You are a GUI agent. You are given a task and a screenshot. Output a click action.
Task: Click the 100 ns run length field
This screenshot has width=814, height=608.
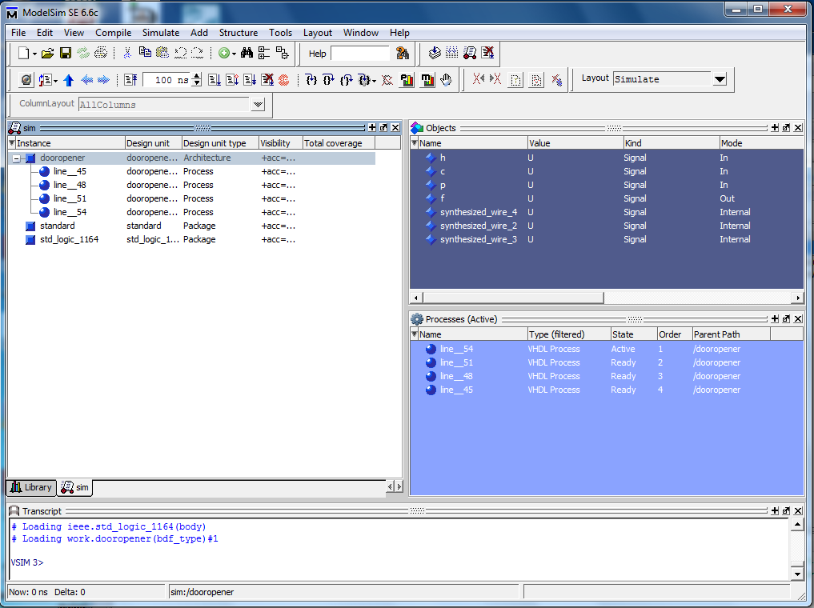(166, 80)
